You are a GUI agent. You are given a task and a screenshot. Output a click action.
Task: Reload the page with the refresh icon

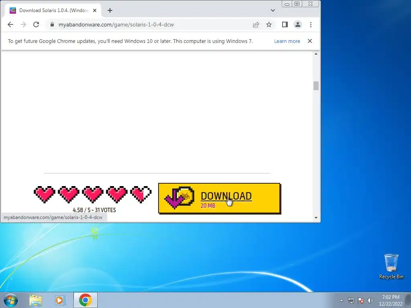[x=36, y=24]
